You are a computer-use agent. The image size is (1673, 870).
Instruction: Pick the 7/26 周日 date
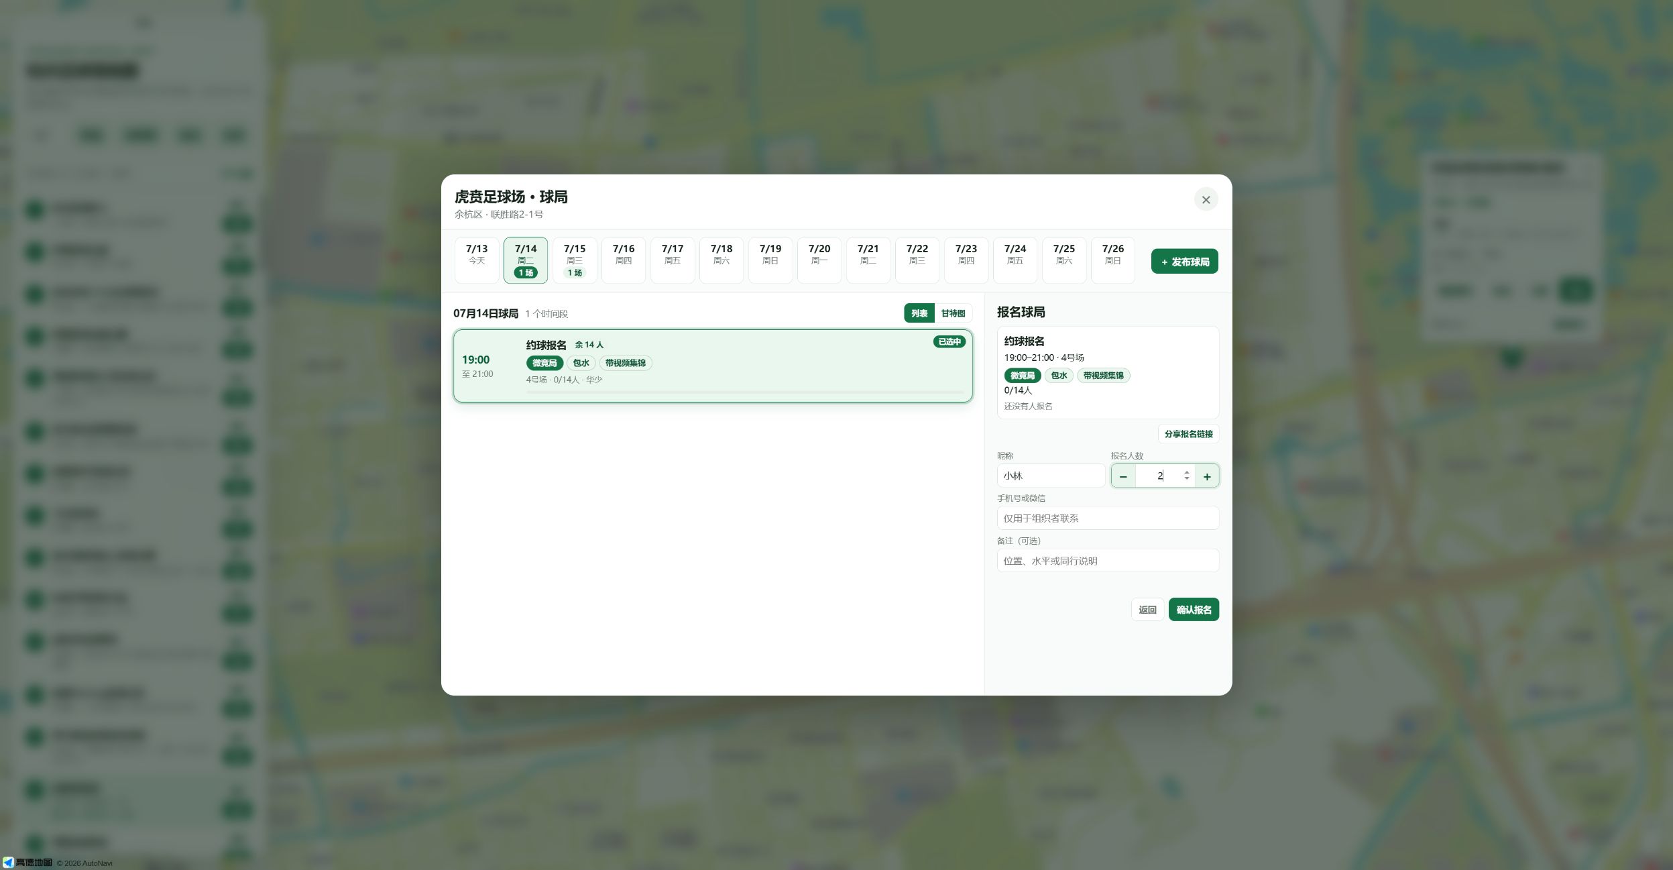click(1113, 260)
